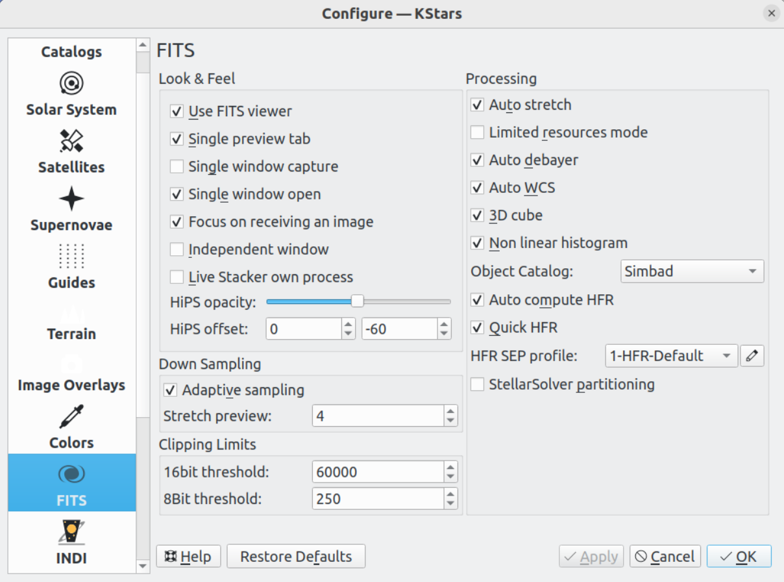Viewport: 784px width, 582px height.
Task: Open the Satellites settings page
Action: (71, 141)
